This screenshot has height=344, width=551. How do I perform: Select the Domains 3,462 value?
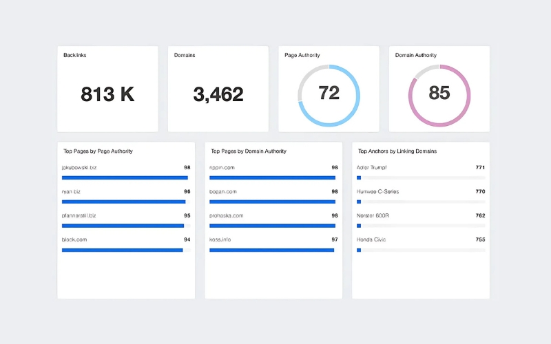[x=218, y=94]
